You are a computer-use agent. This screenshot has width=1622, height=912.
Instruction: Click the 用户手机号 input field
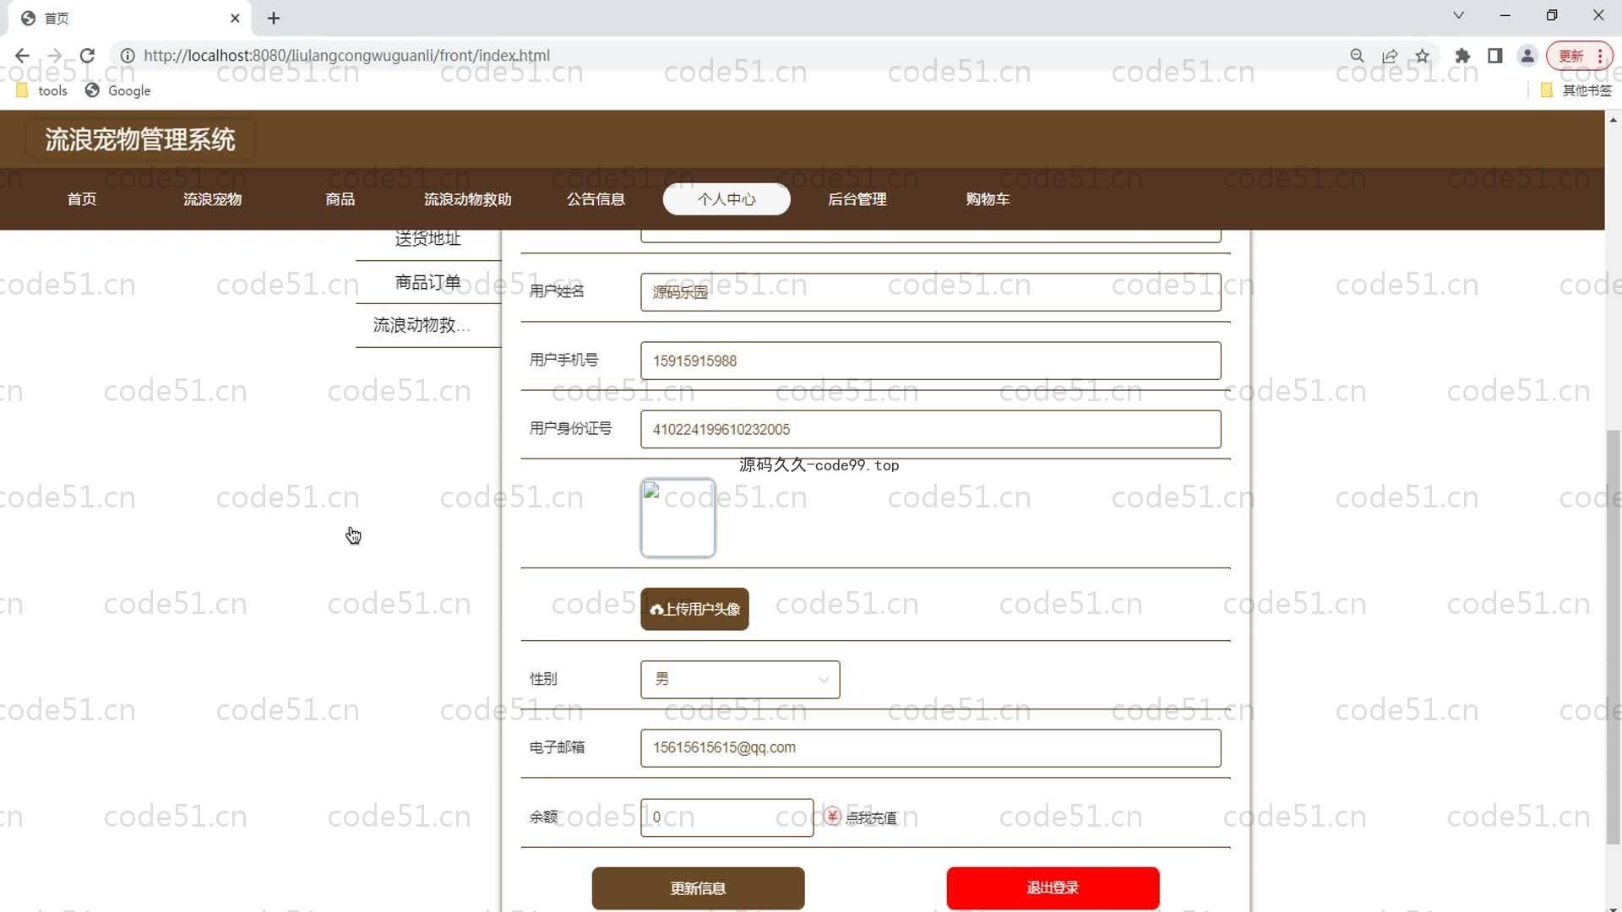(x=930, y=361)
